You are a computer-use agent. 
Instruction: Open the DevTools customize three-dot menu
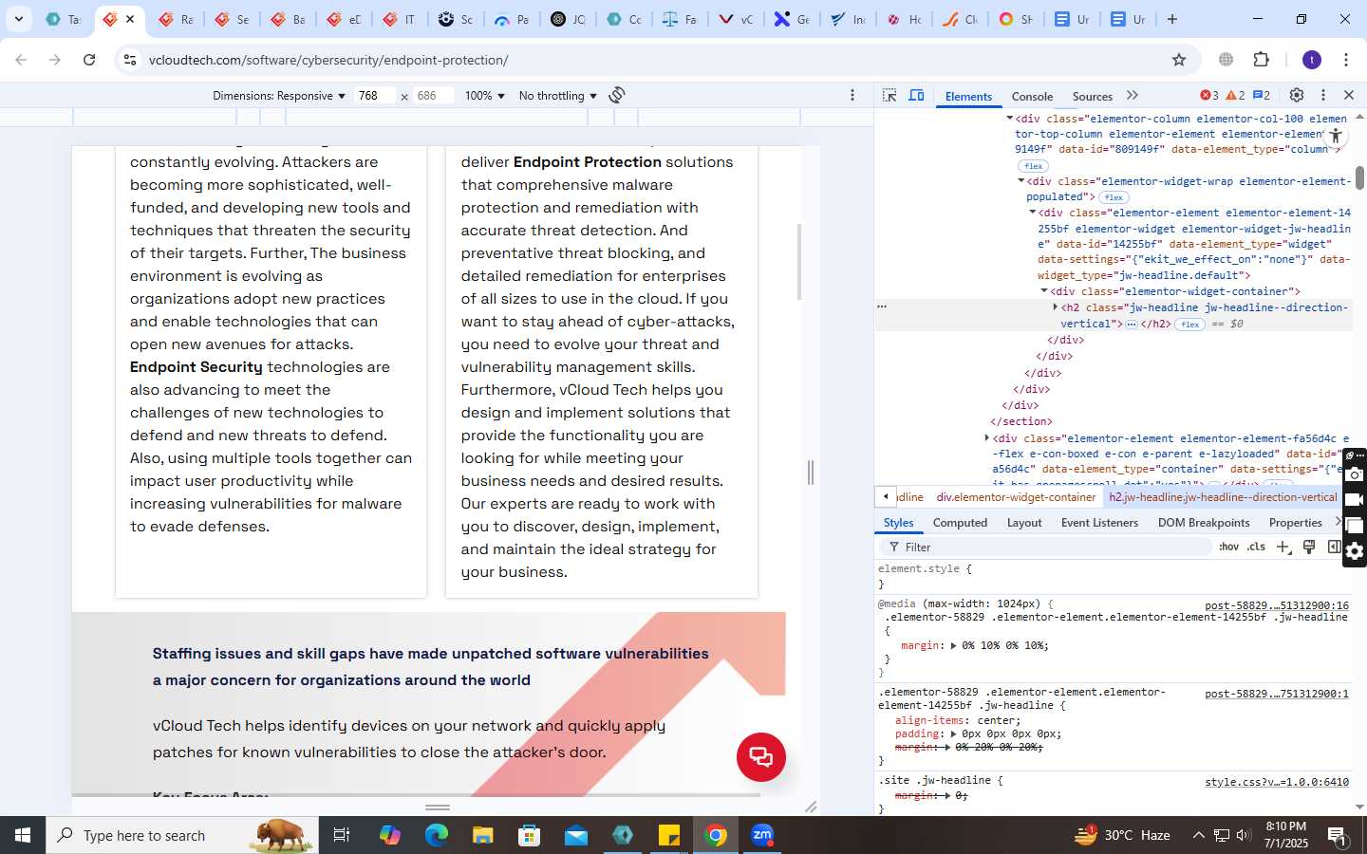pyautogui.click(x=1323, y=95)
